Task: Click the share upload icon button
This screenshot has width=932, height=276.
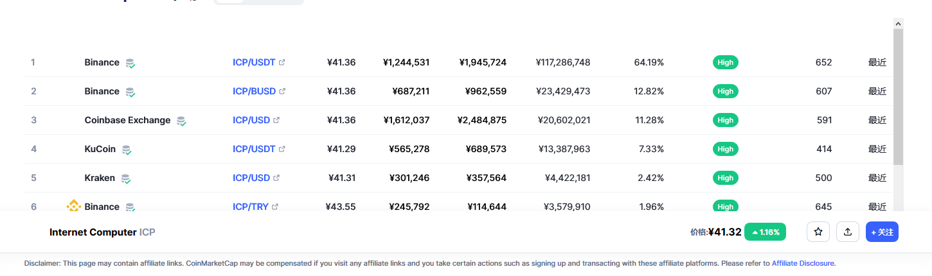Action: tap(848, 232)
